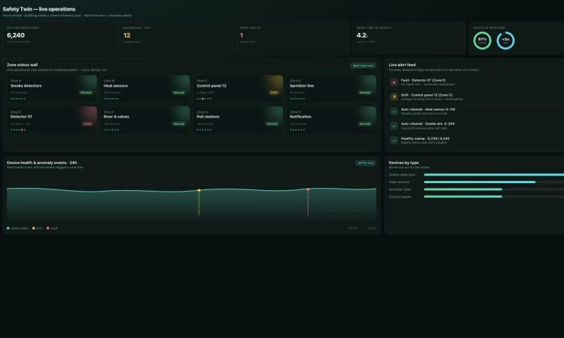564x338 pixels.
Task: Click the Anomalies 24h value 12
Action: point(127,35)
